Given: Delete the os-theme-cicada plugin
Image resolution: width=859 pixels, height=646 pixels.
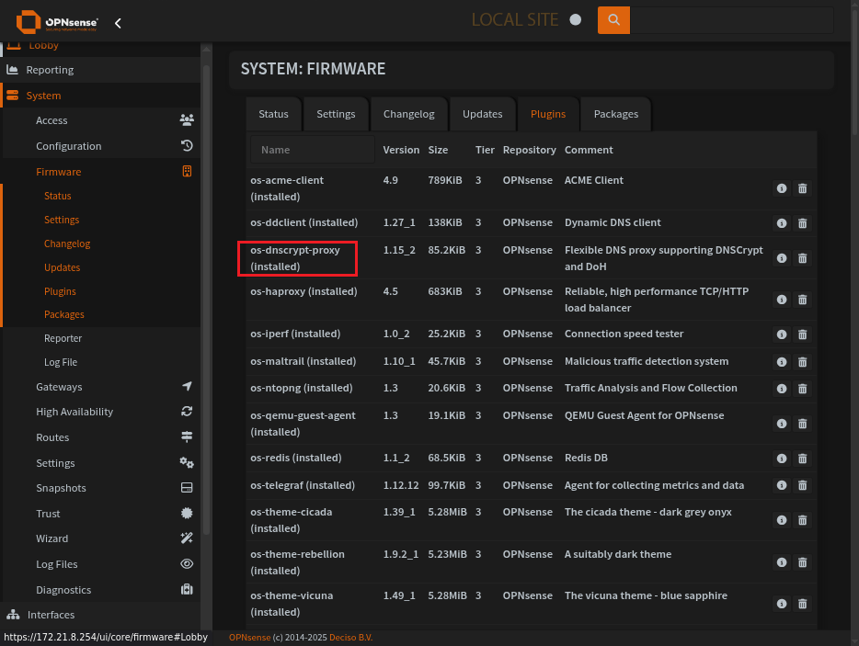Looking at the screenshot, I should pyautogui.click(x=803, y=520).
